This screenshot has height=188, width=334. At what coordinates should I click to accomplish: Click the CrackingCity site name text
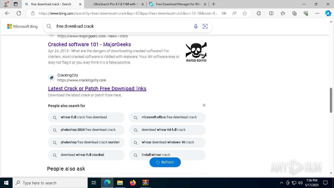[x=68, y=75]
